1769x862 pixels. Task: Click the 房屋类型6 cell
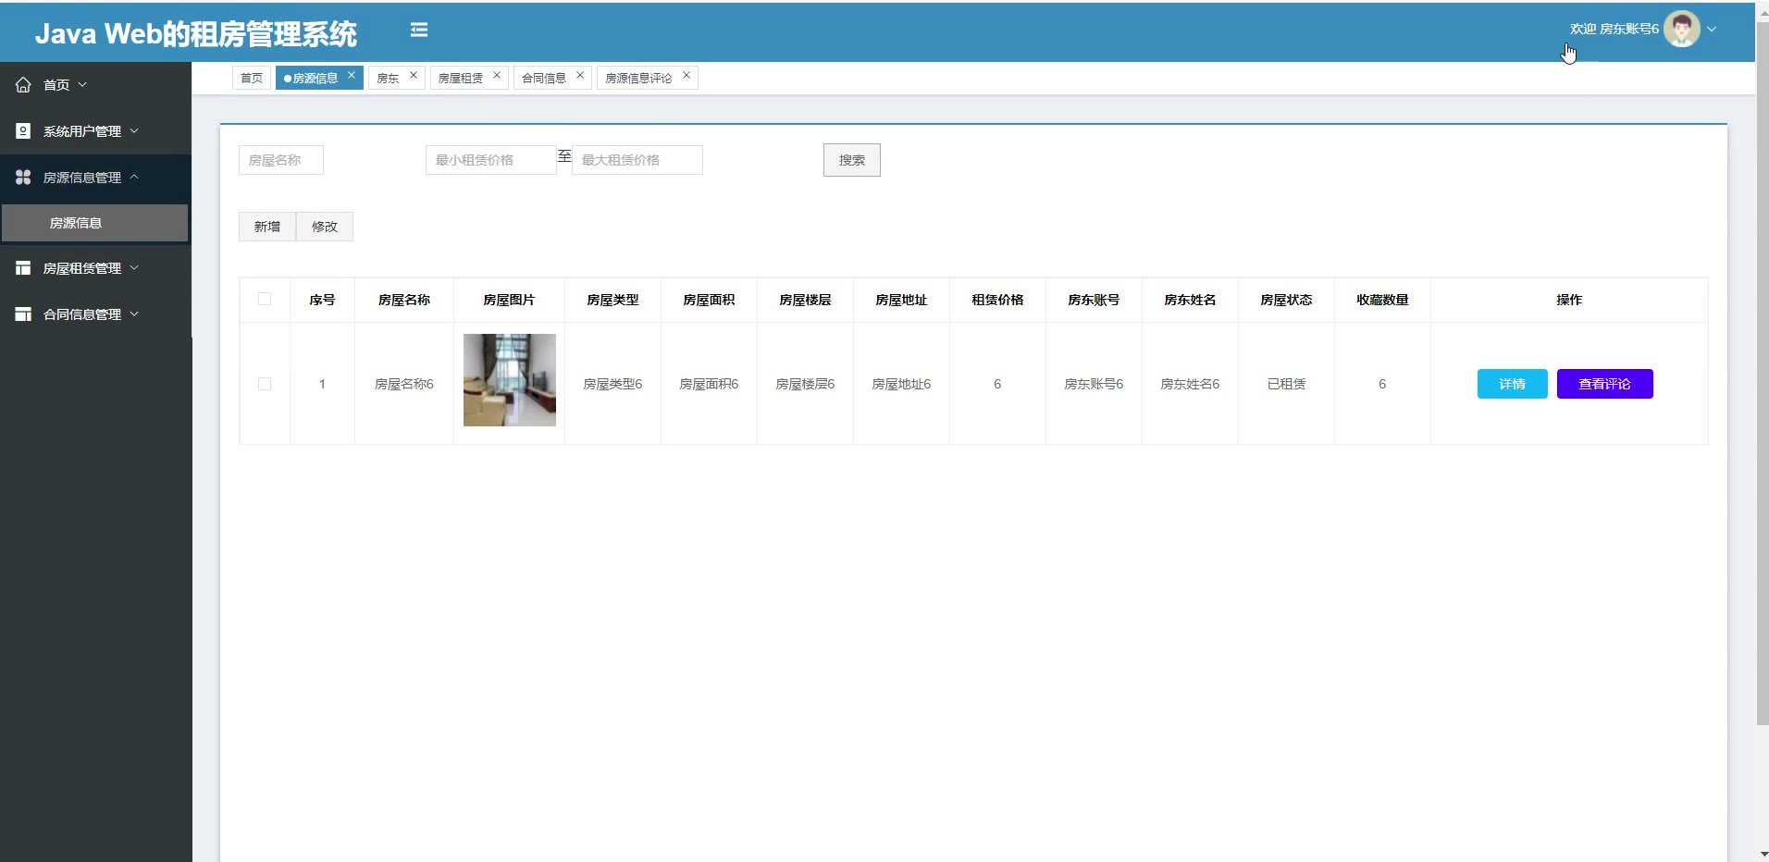[x=612, y=384]
